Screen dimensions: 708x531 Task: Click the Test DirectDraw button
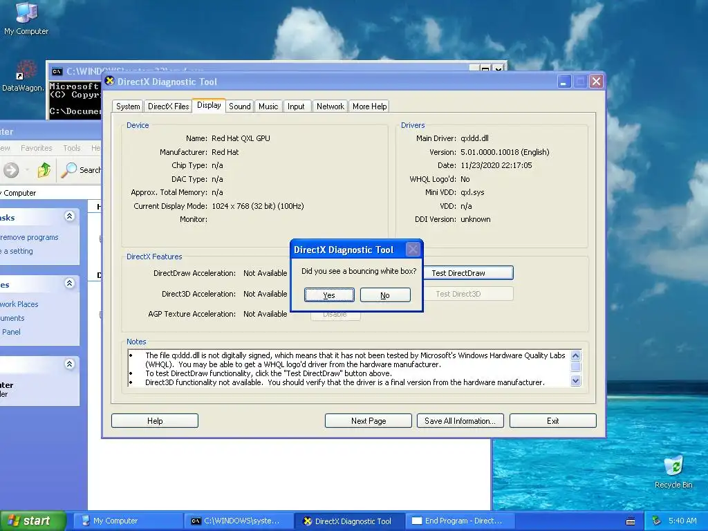point(468,272)
